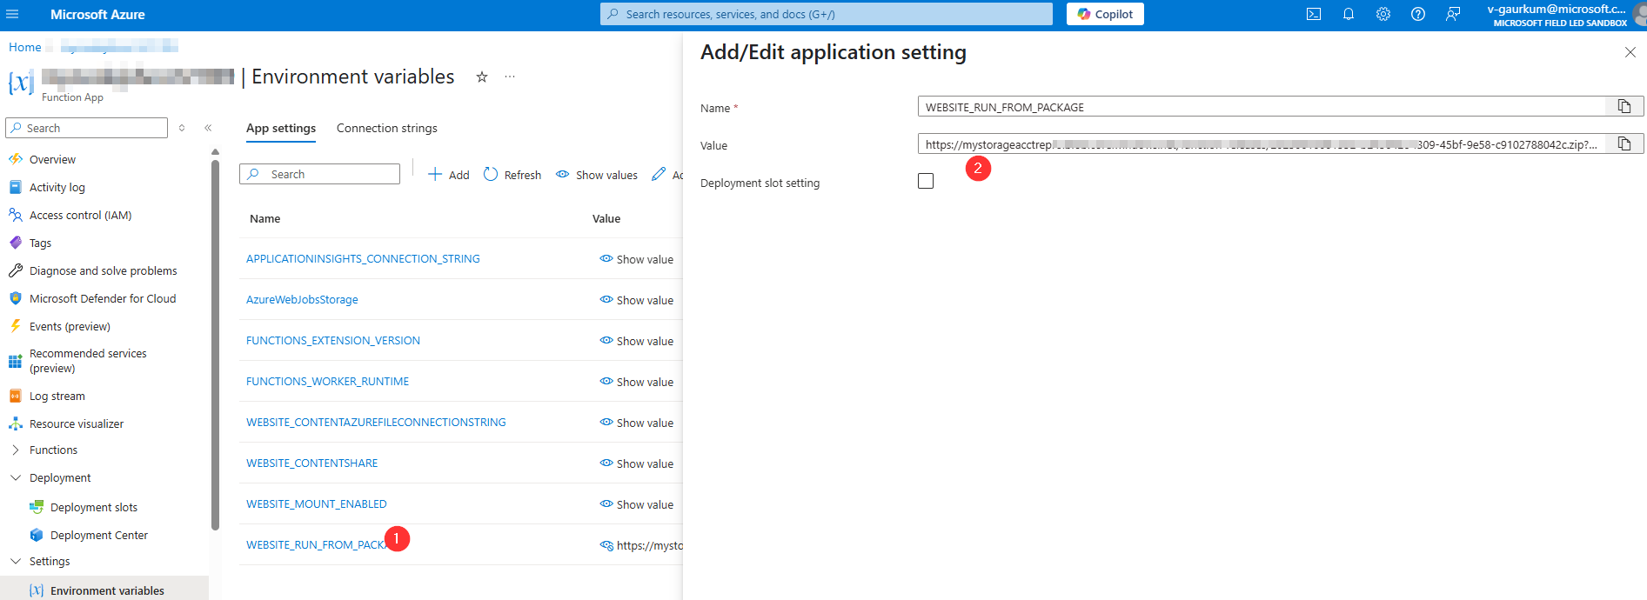Favorite this page with the star icon
1647x600 pixels.
point(482,77)
